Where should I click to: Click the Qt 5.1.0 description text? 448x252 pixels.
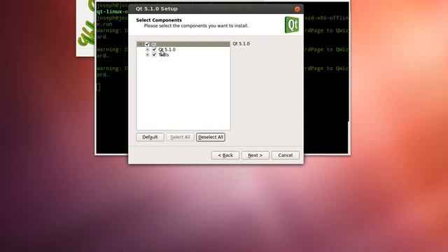point(241,43)
